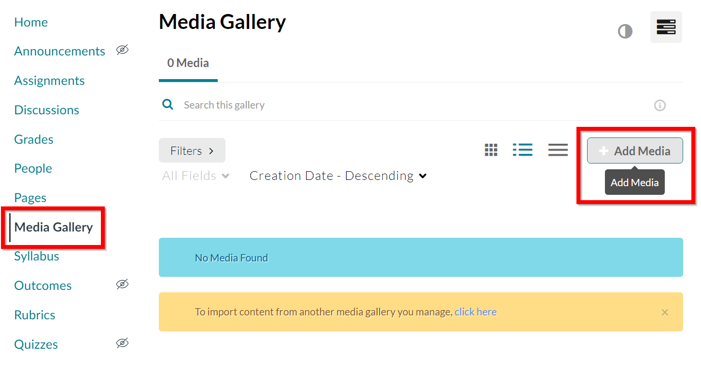Viewport: 701px width, 368px height.
Task: Click the Search this gallery field
Action: pos(338,105)
